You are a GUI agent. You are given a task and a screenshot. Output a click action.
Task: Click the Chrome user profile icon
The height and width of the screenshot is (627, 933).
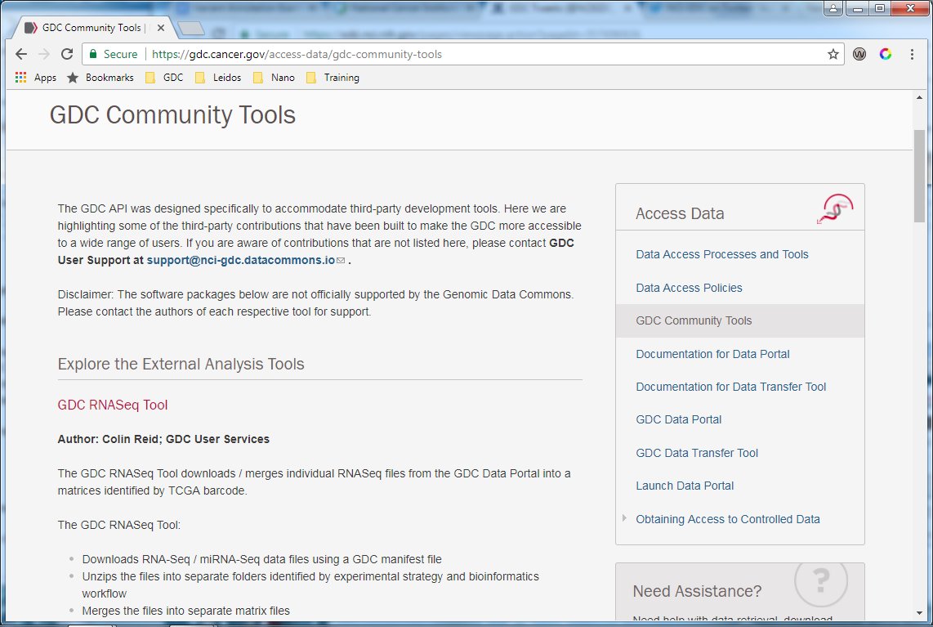pos(833,8)
